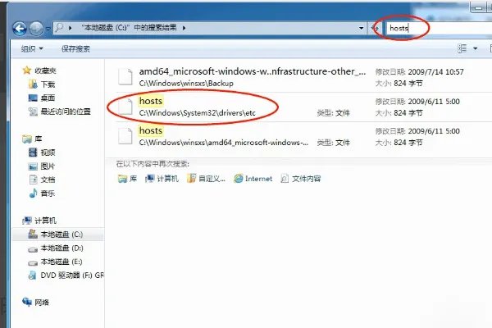Open the view options dropdown arrow
The image size is (492, 328).
click(x=475, y=48)
